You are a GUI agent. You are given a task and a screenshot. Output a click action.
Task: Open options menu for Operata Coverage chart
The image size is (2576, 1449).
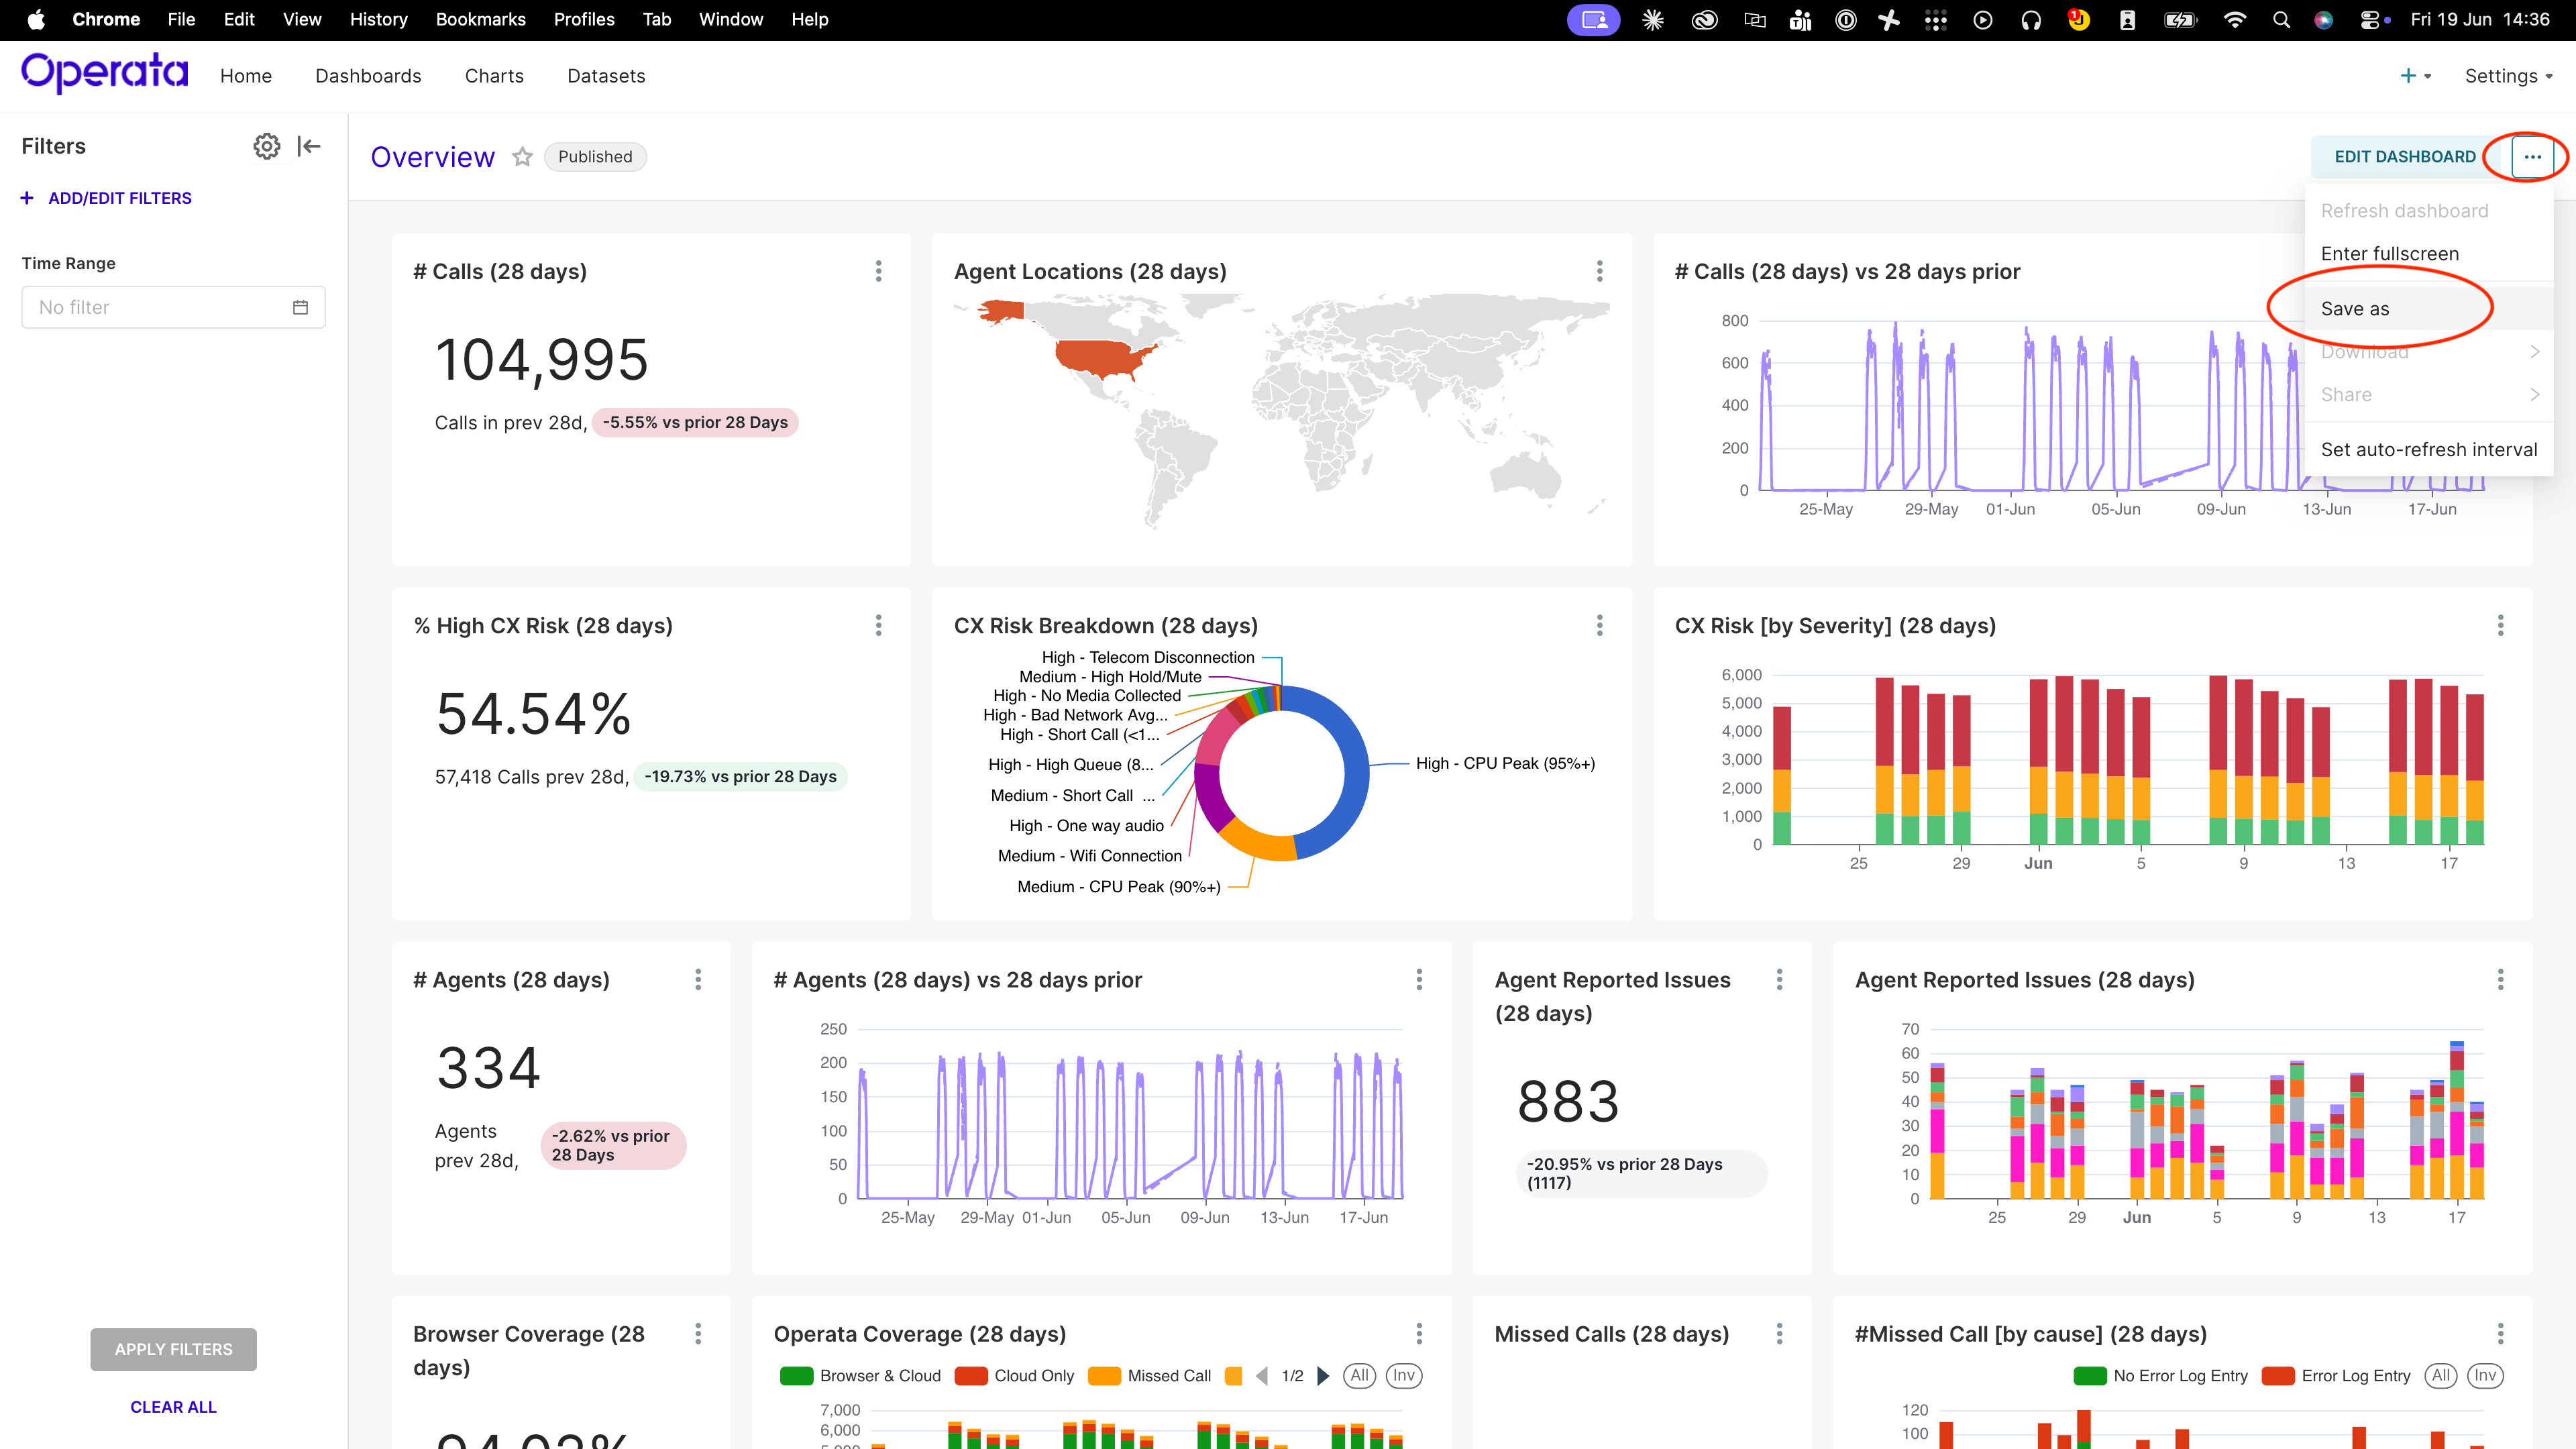tap(1419, 1333)
